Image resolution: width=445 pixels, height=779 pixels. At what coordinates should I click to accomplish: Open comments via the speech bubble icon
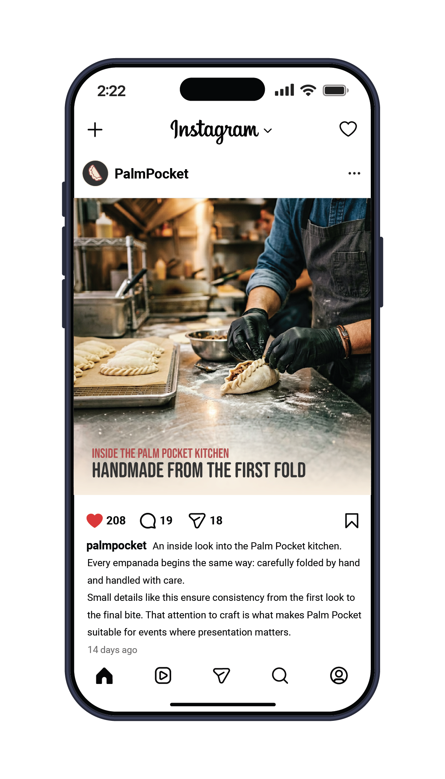pos(148,521)
